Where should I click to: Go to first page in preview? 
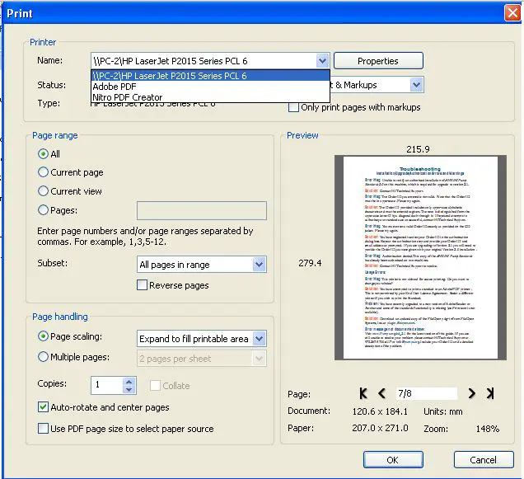click(363, 393)
